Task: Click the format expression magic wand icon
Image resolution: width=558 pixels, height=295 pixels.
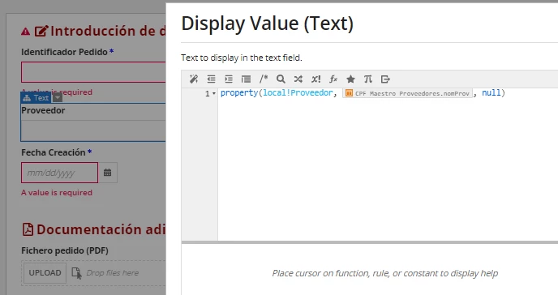Action: pyautogui.click(x=194, y=79)
